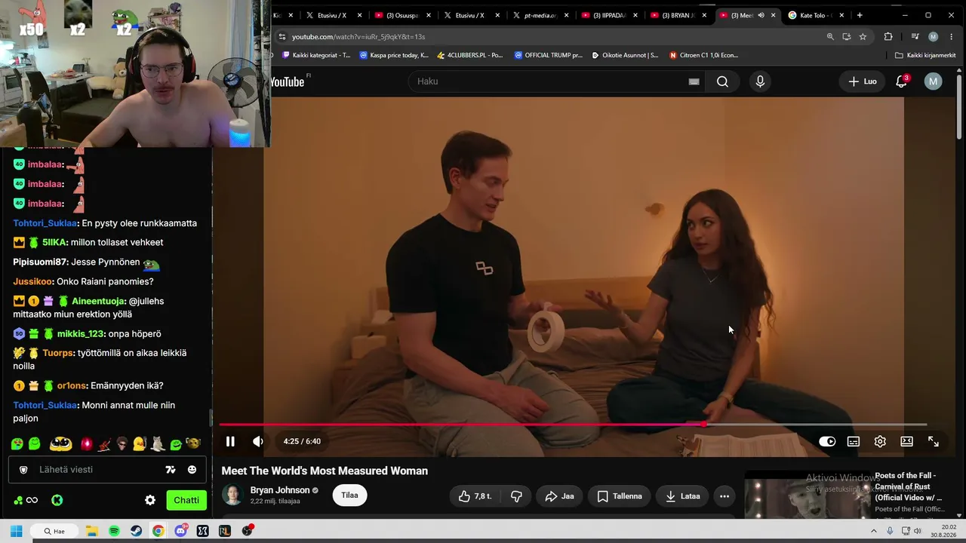Toggle the autoplay switch in the player
The width and height of the screenshot is (966, 543).
tap(827, 441)
